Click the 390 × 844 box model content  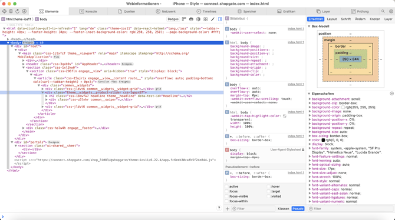(350, 59)
